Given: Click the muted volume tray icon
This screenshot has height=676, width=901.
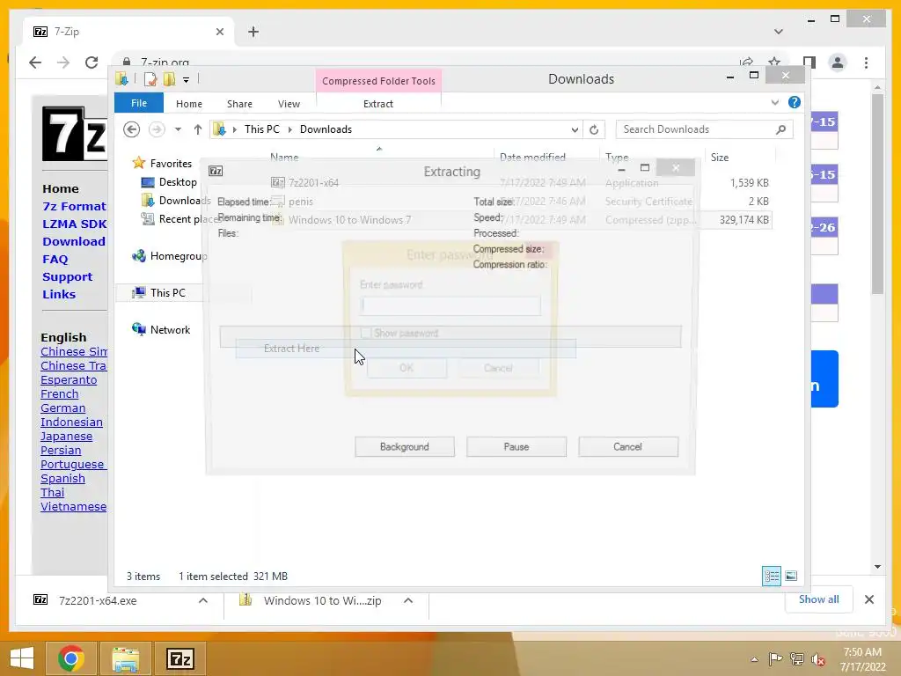Looking at the screenshot, I should (x=818, y=659).
